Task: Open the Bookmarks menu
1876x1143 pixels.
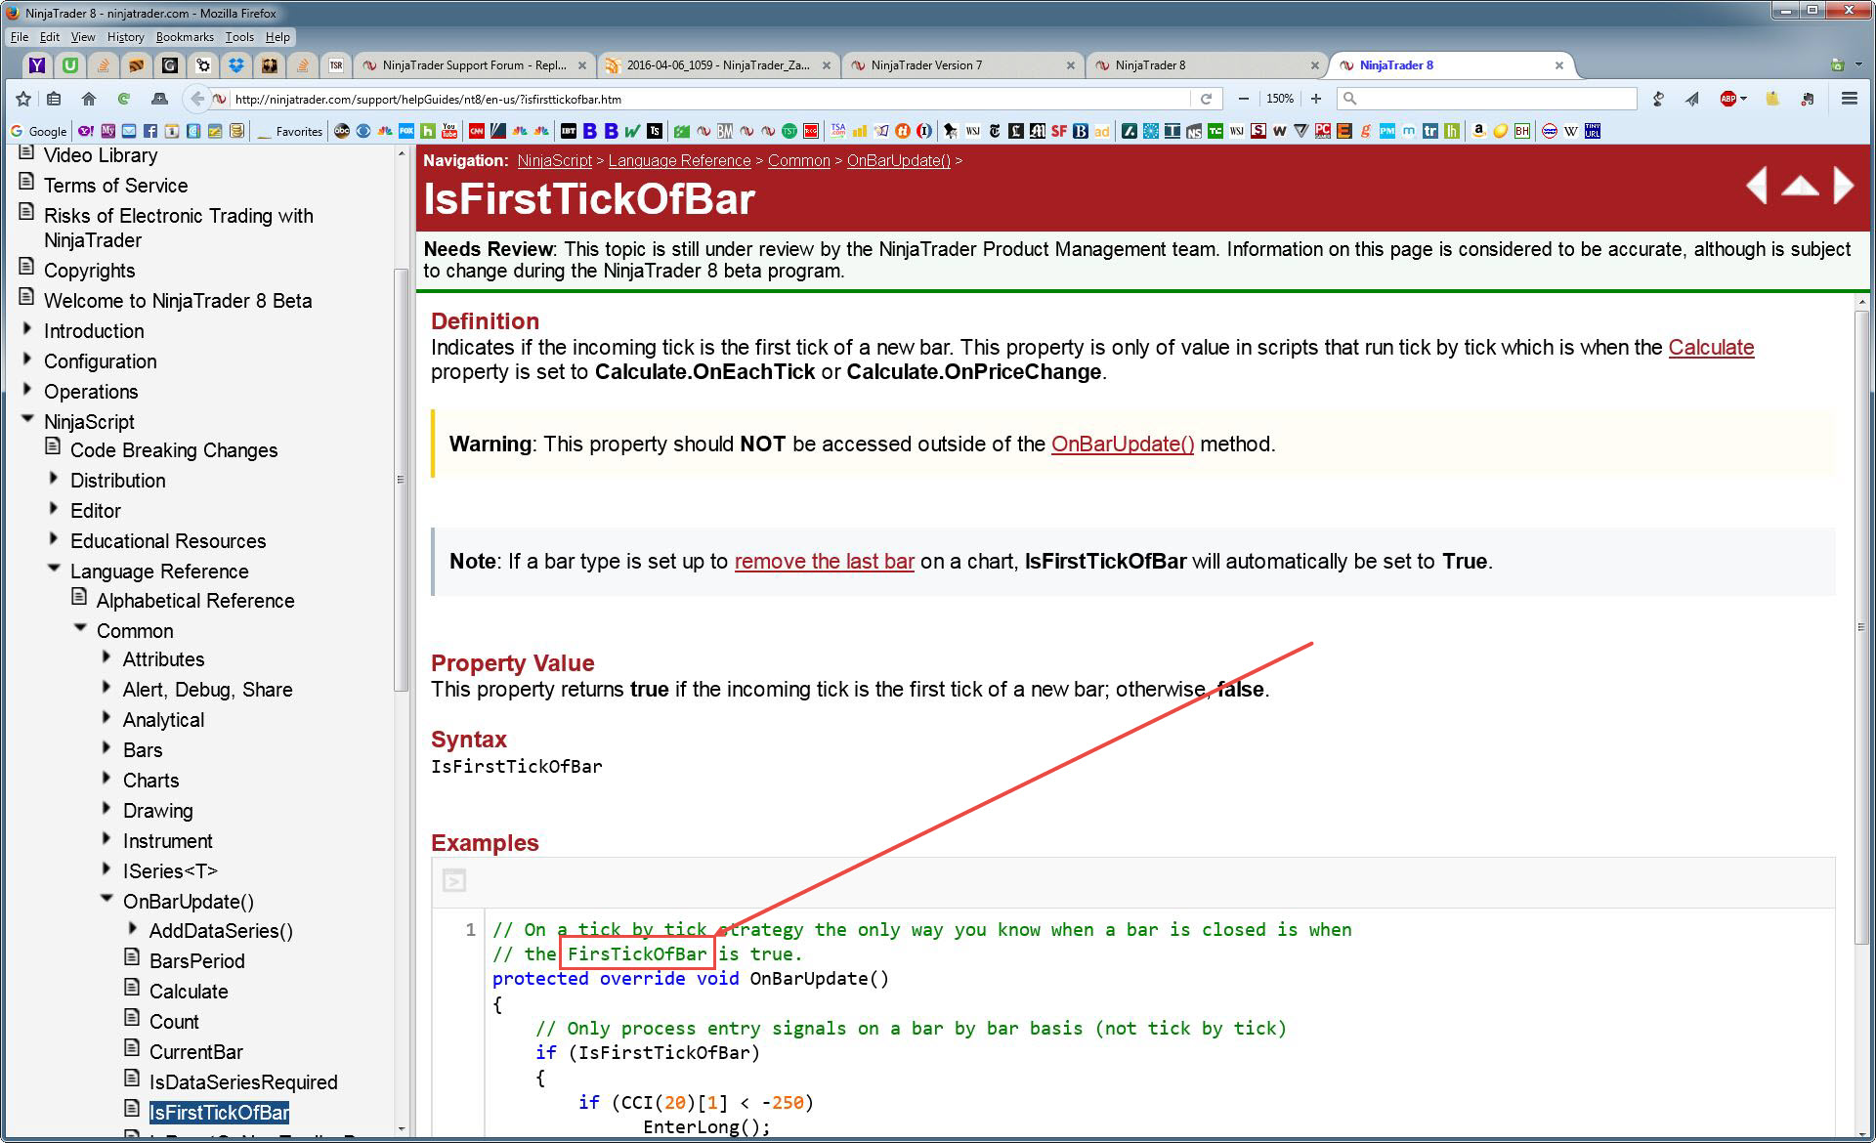Action: (184, 37)
